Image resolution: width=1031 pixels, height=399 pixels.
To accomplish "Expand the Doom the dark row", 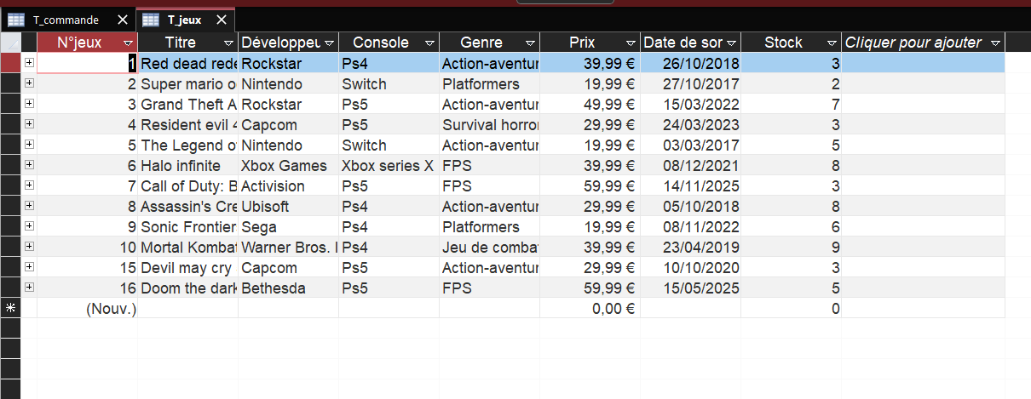I will (x=29, y=288).
